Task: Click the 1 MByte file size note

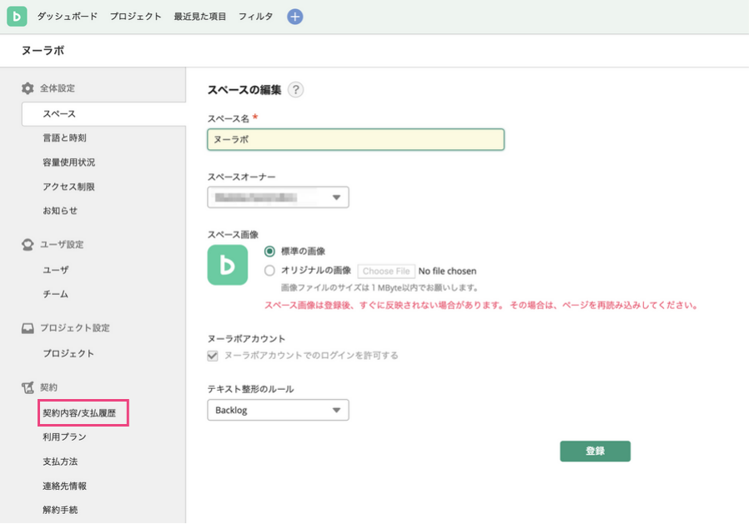Action: (380, 287)
